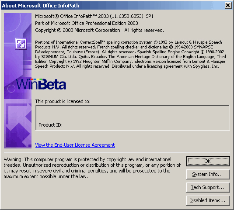Click the About Microsoft Office InfoPath title

[41, 6]
